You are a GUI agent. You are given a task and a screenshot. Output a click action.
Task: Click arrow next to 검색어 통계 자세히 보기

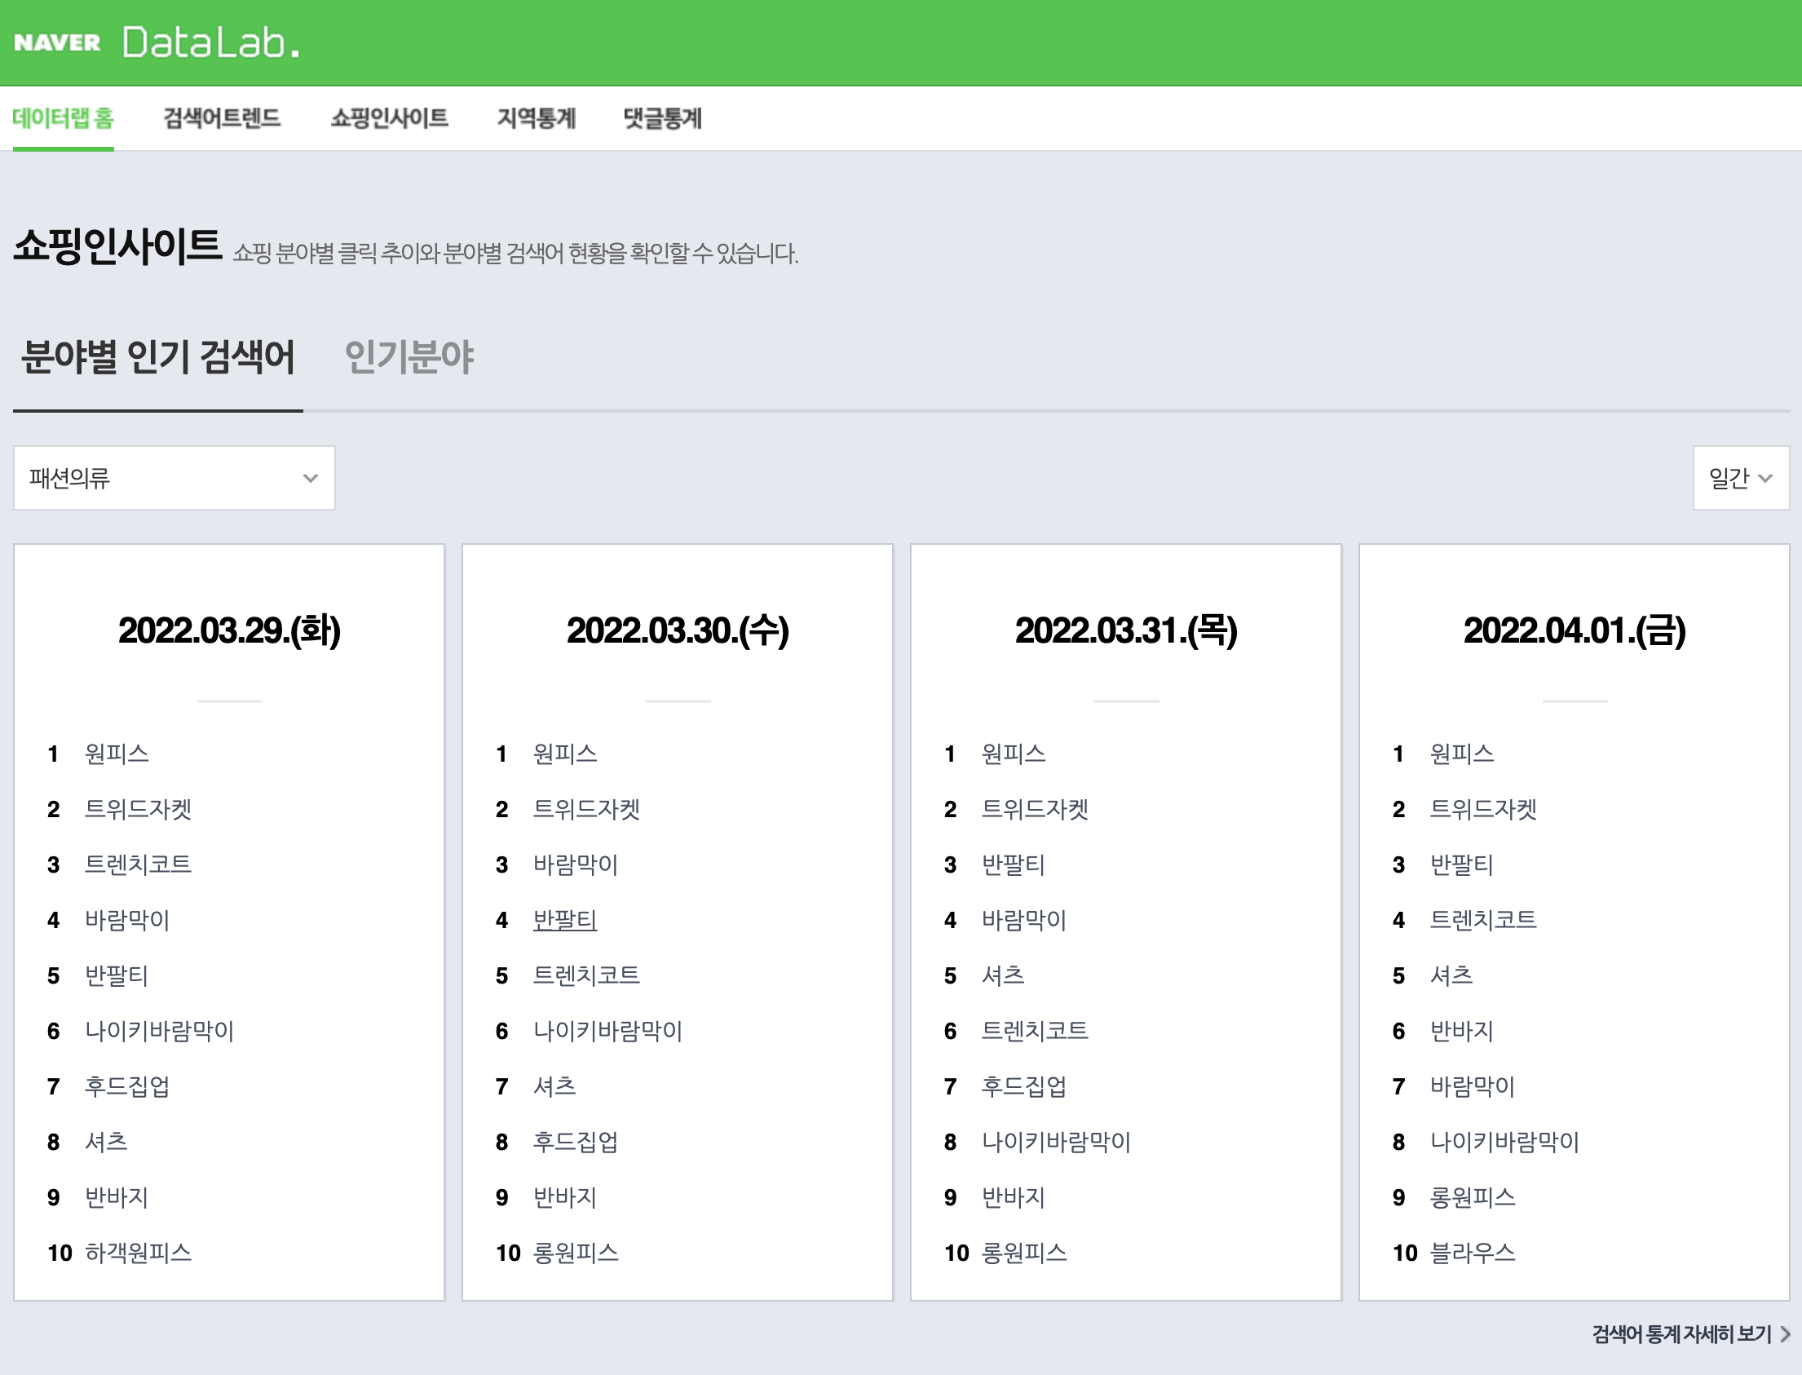1785,1335
